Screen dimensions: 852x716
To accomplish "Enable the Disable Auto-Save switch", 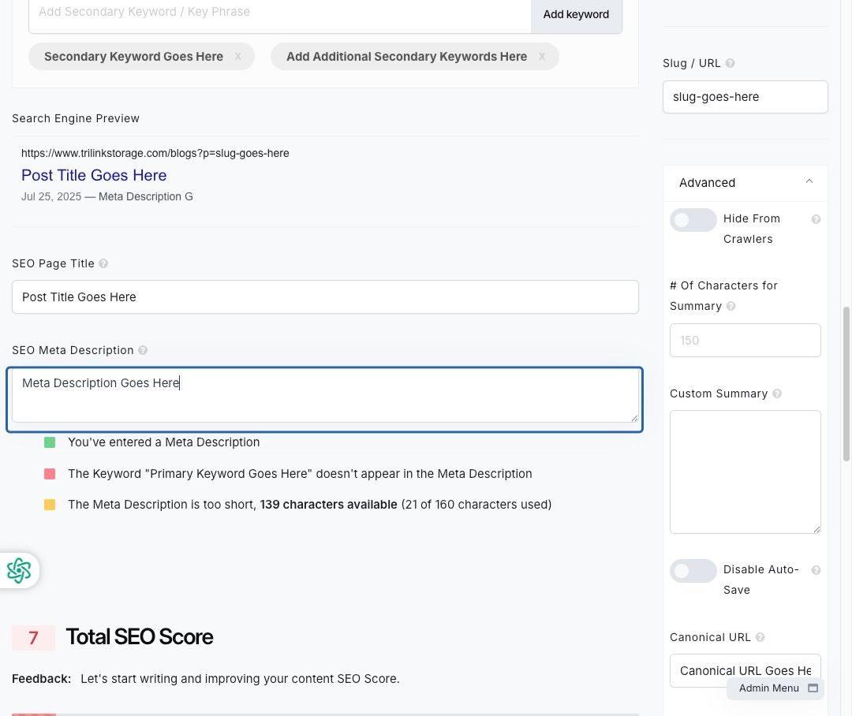I will pyautogui.click(x=693, y=571).
